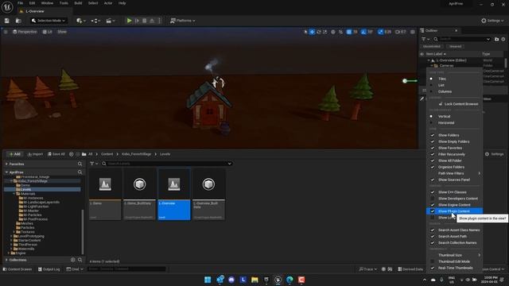The height and width of the screenshot is (286, 509).
Task: Toggle Show Sources Panel
Action: click(x=454, y=180)
